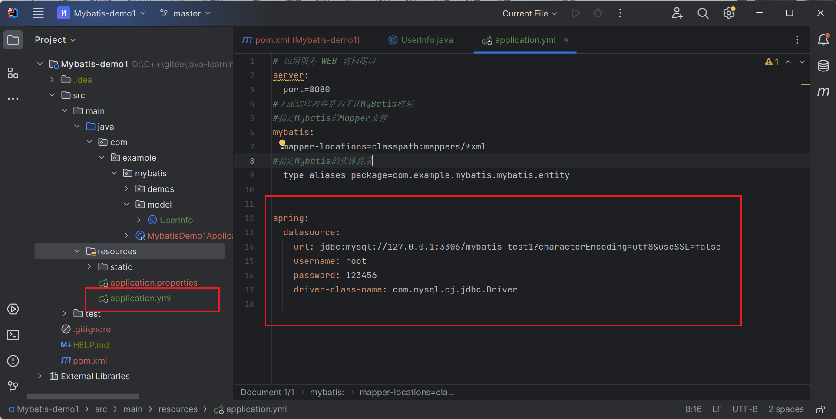Click the warning indicator in editor
The width and height of the screenshot is (836, 419).
click(x=772, y=62)
